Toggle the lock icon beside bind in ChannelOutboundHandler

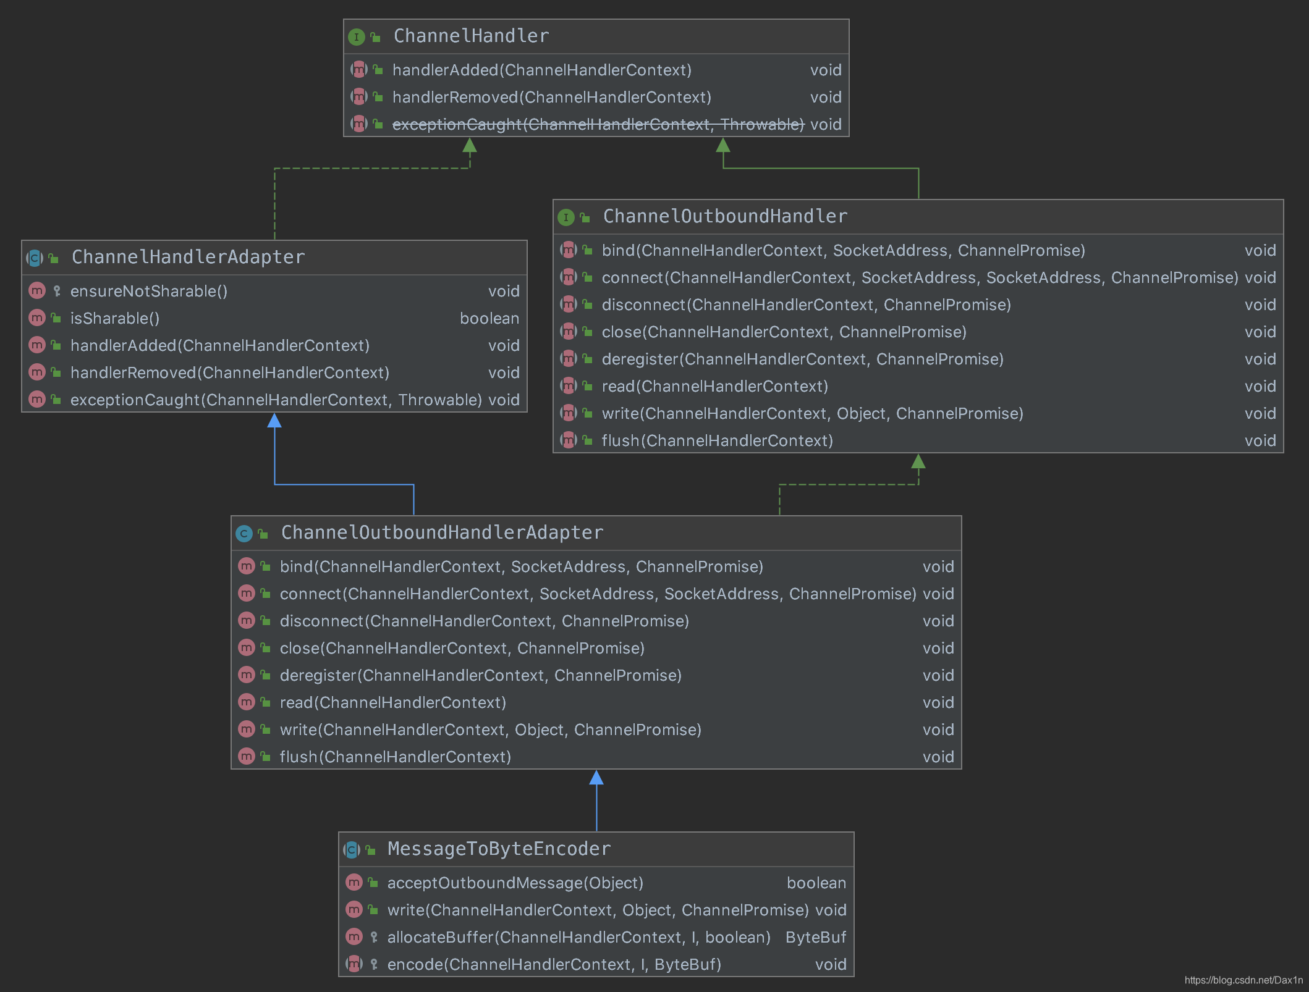586,251
